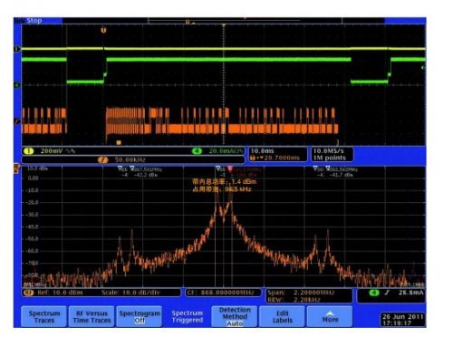
Task: Select the right spectrum peak marker
Action: [x=328, y=168]
